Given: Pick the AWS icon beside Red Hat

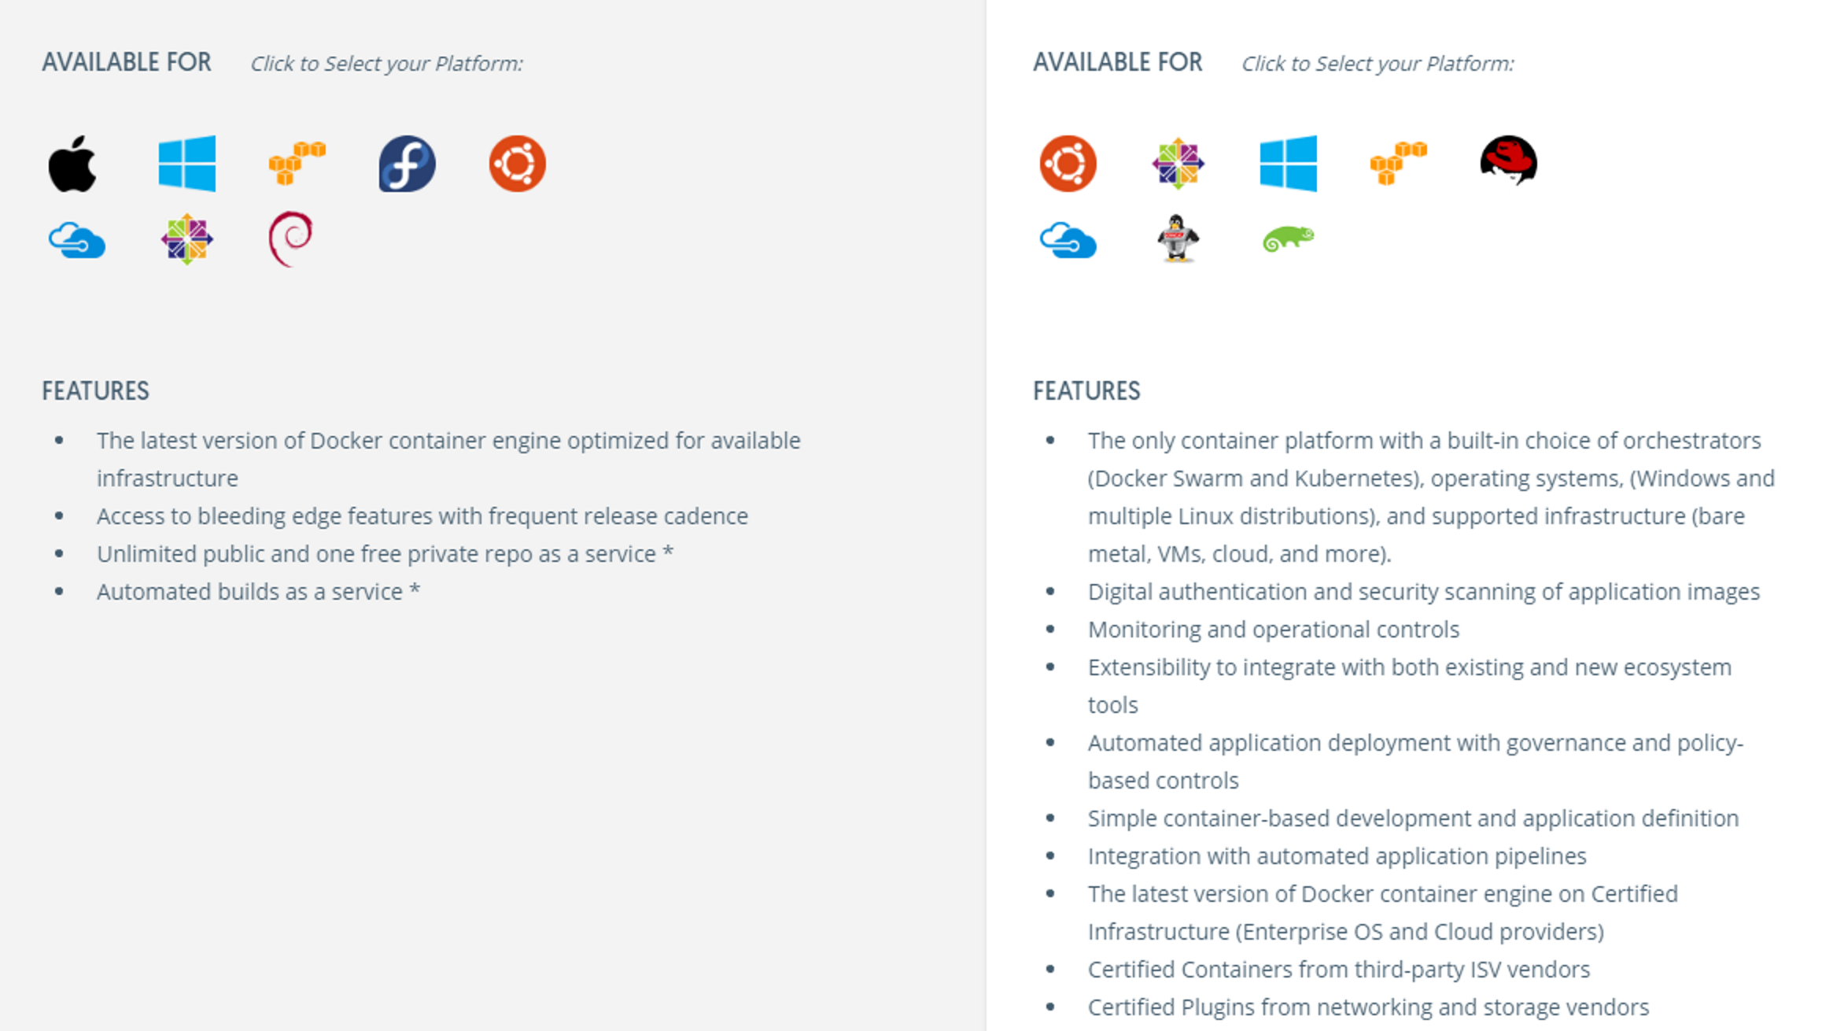Looking at the screenshot, I should (x=1398, y=163).
